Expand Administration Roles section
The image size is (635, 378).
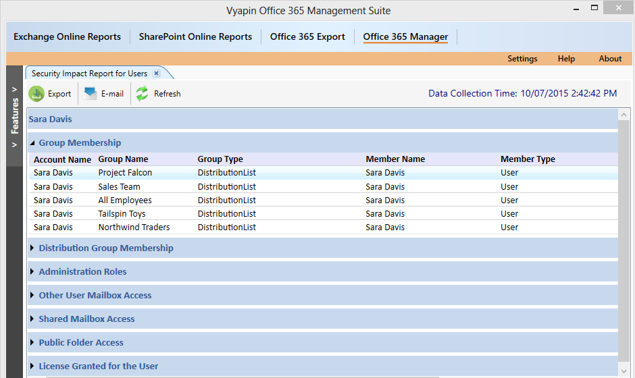coord(32,271)
